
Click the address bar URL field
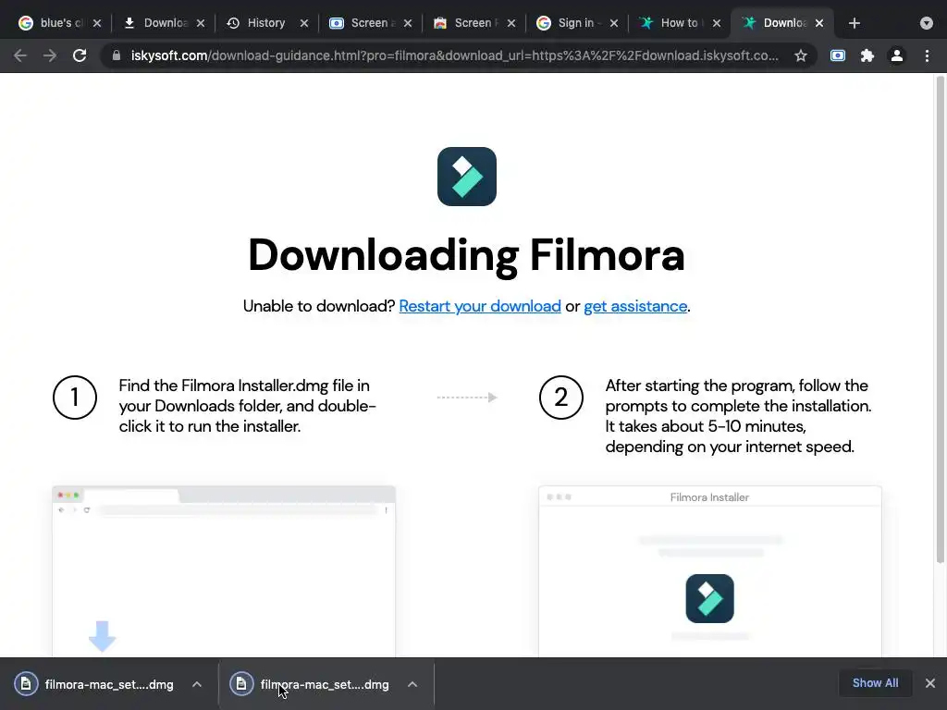tap(454, 55)
